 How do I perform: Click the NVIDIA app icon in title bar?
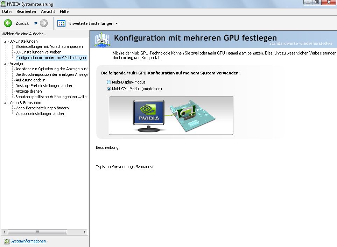3,3
